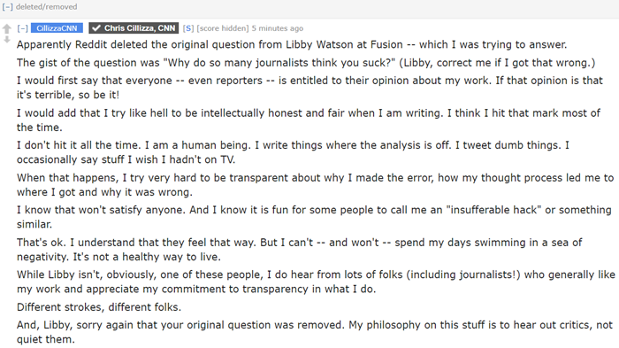Click the 5 minutes ago timestamp
The width and height of the screenshot is (619, 348).
pos(278,28)
